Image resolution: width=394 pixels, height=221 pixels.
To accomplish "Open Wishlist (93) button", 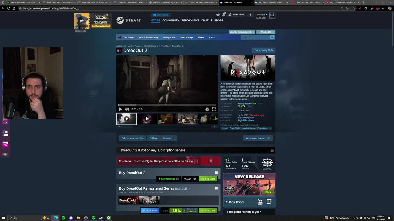I will pyautogui.click(x=266, y=32).
